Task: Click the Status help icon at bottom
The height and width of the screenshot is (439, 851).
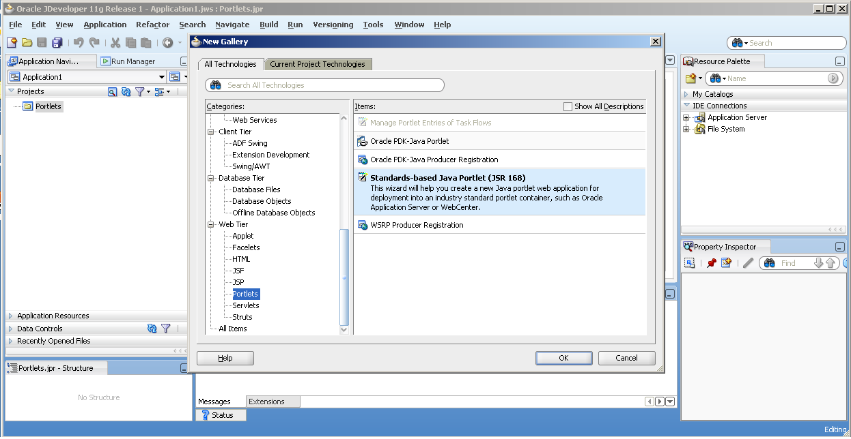Action: 204,415
